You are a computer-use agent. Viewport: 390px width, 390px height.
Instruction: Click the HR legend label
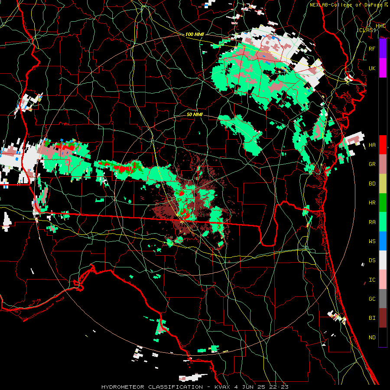point(372,203)
